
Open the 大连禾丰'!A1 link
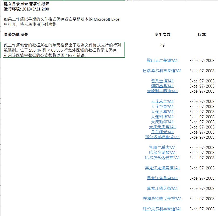click(x=162, y=102)
